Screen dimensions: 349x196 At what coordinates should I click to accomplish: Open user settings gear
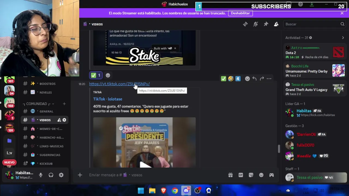click(61, 175)
